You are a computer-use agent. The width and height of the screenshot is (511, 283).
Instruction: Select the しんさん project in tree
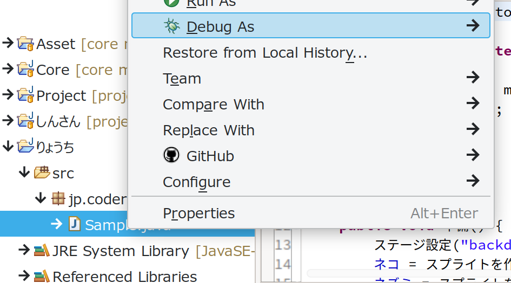pos(58,121)
